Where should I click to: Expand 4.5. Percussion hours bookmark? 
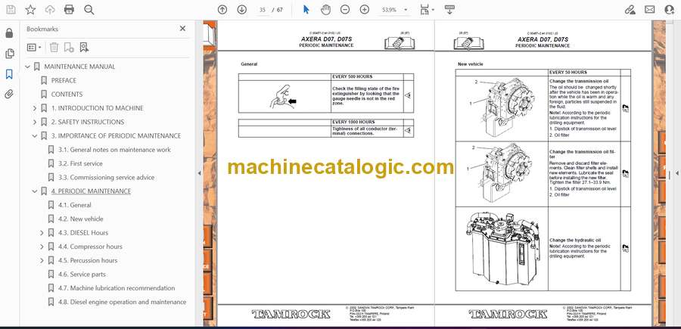click(x=42, y=260)
